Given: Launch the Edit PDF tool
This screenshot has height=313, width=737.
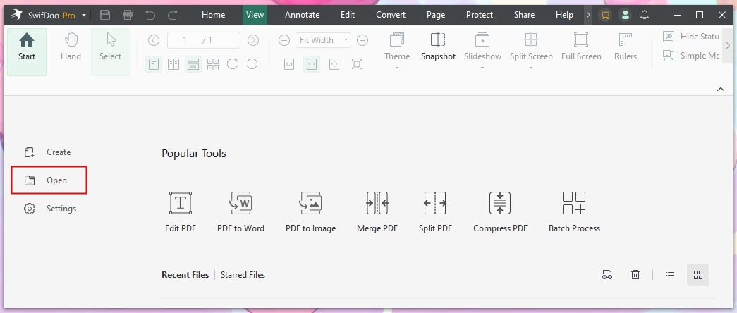Looking at the screenshot, I should pyautogui.click(x=181, y=212).
